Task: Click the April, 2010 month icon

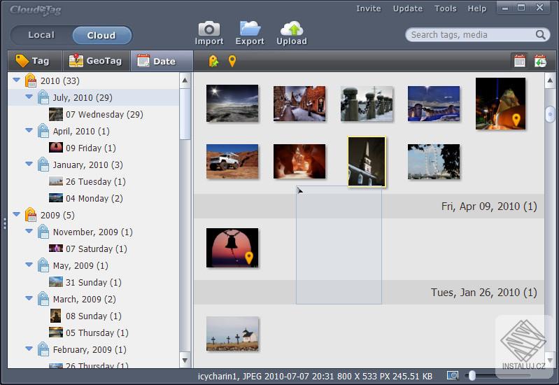Action: [x=43, y=131]
